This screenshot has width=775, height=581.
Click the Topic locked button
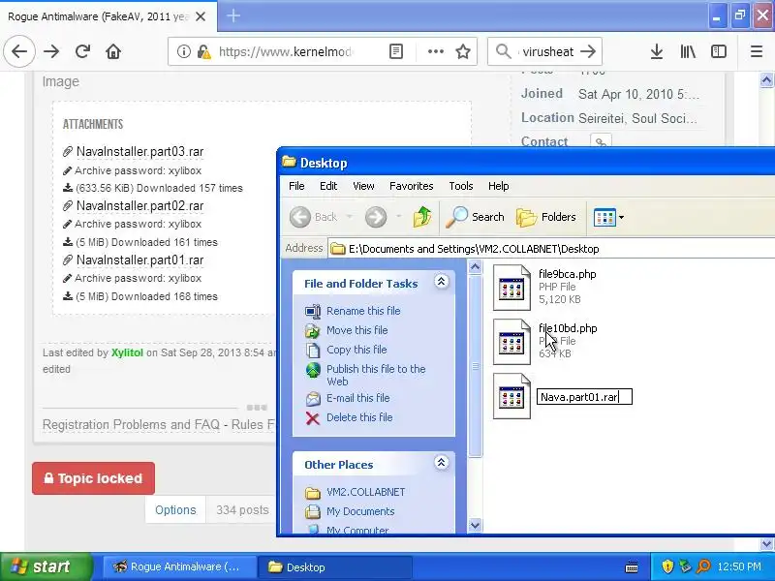click(93, 478)
